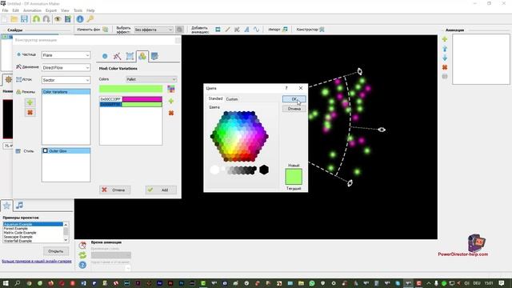Click Отмена button in constructor window
Image resolution: width=512 pixels, height=288 pixels.
[115, 190]
